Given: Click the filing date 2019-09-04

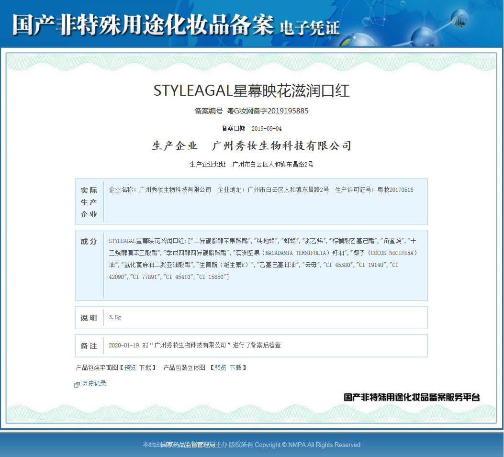Looking at the screenshot, I should click(267, 129).
